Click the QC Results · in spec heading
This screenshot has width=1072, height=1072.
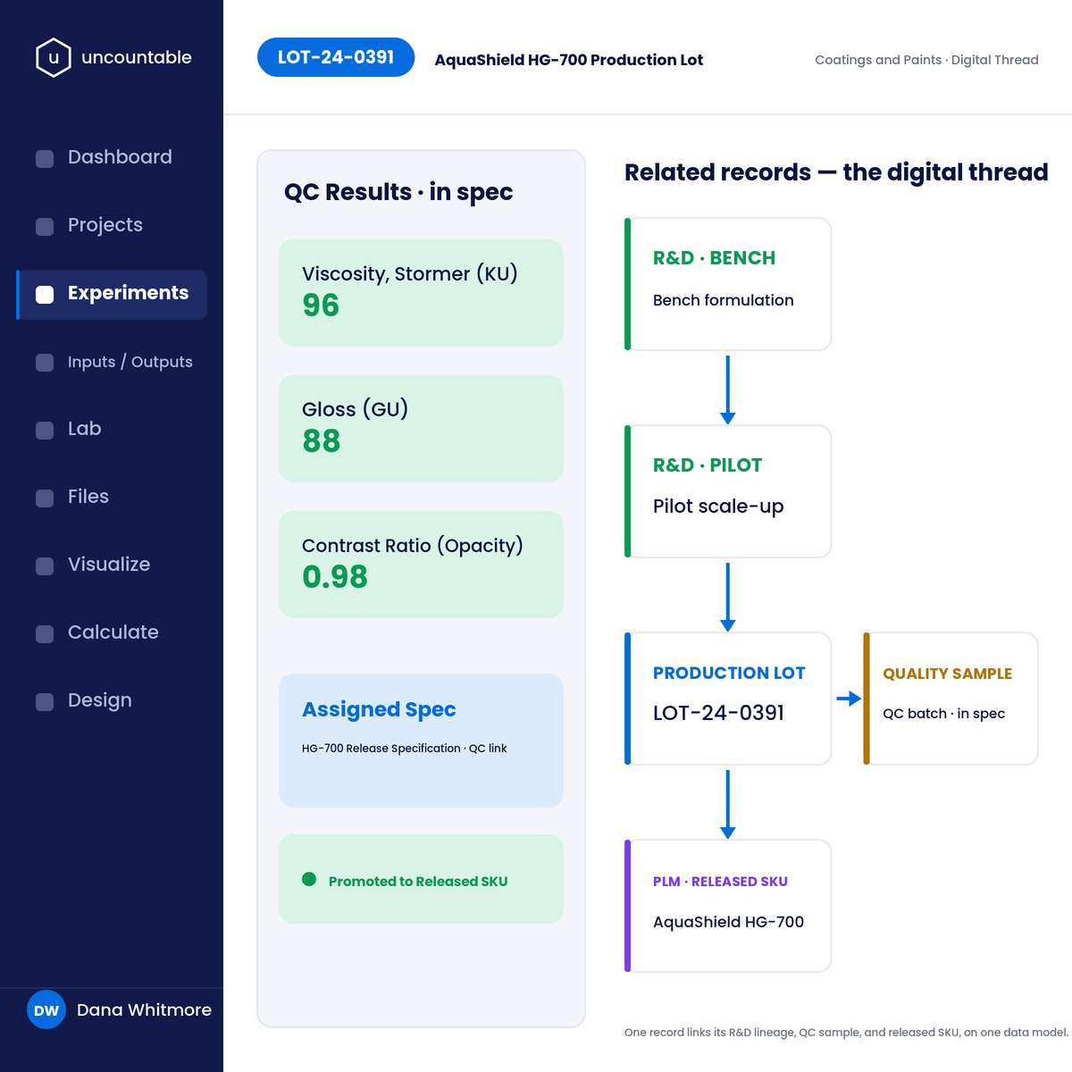(398, 192)
